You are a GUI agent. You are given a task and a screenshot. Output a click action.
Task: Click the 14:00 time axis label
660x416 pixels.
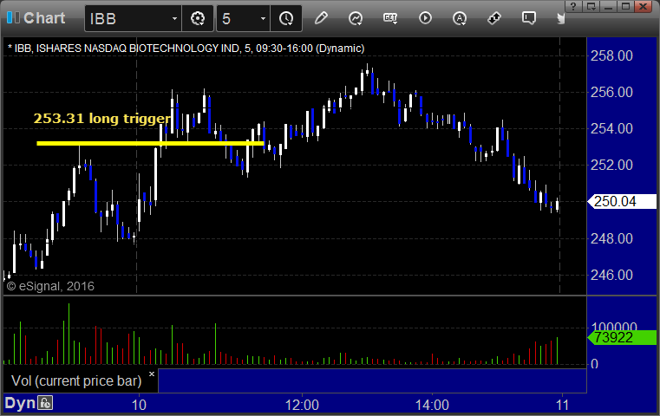pyautogui.click(x=432, y=405)
